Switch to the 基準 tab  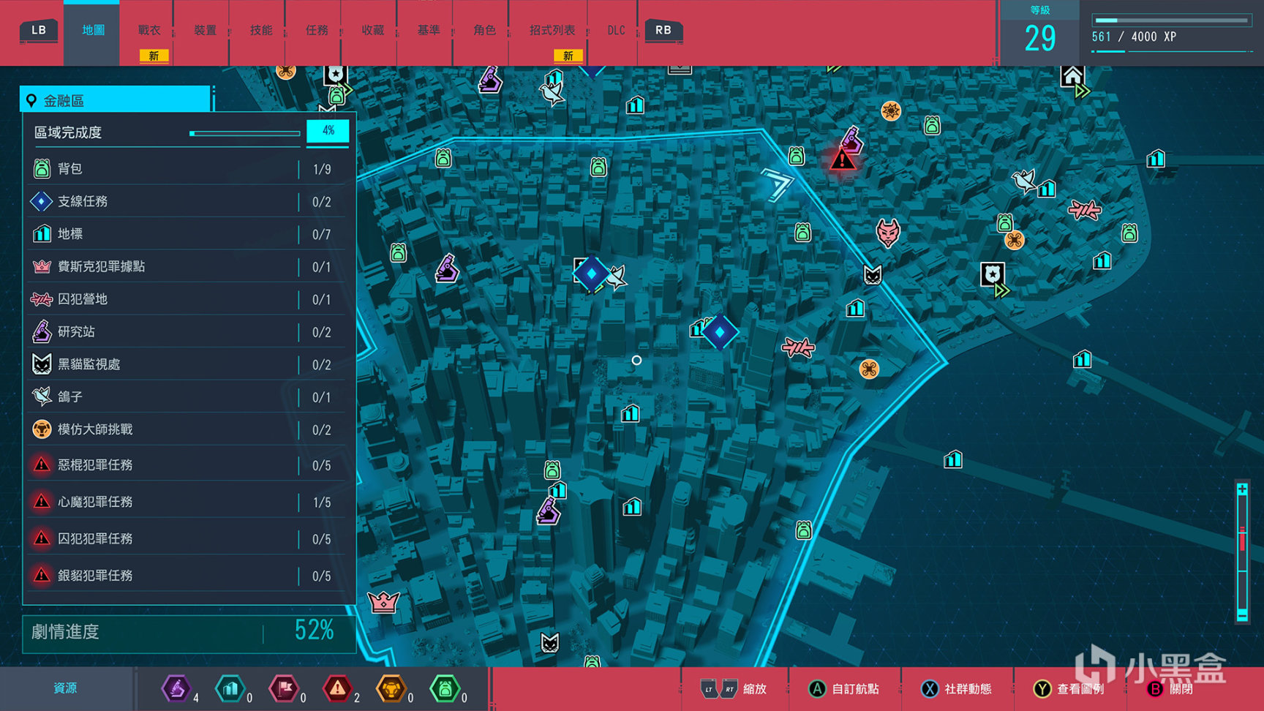point(429,30)
